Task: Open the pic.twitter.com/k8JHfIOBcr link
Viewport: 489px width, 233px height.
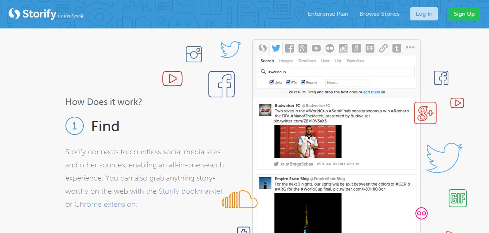Action: coord(359,189)
